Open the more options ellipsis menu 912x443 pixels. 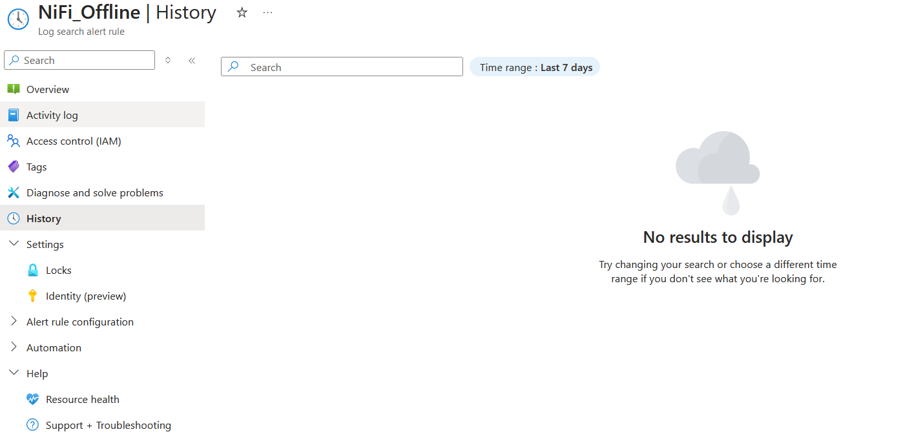point(268,12)
